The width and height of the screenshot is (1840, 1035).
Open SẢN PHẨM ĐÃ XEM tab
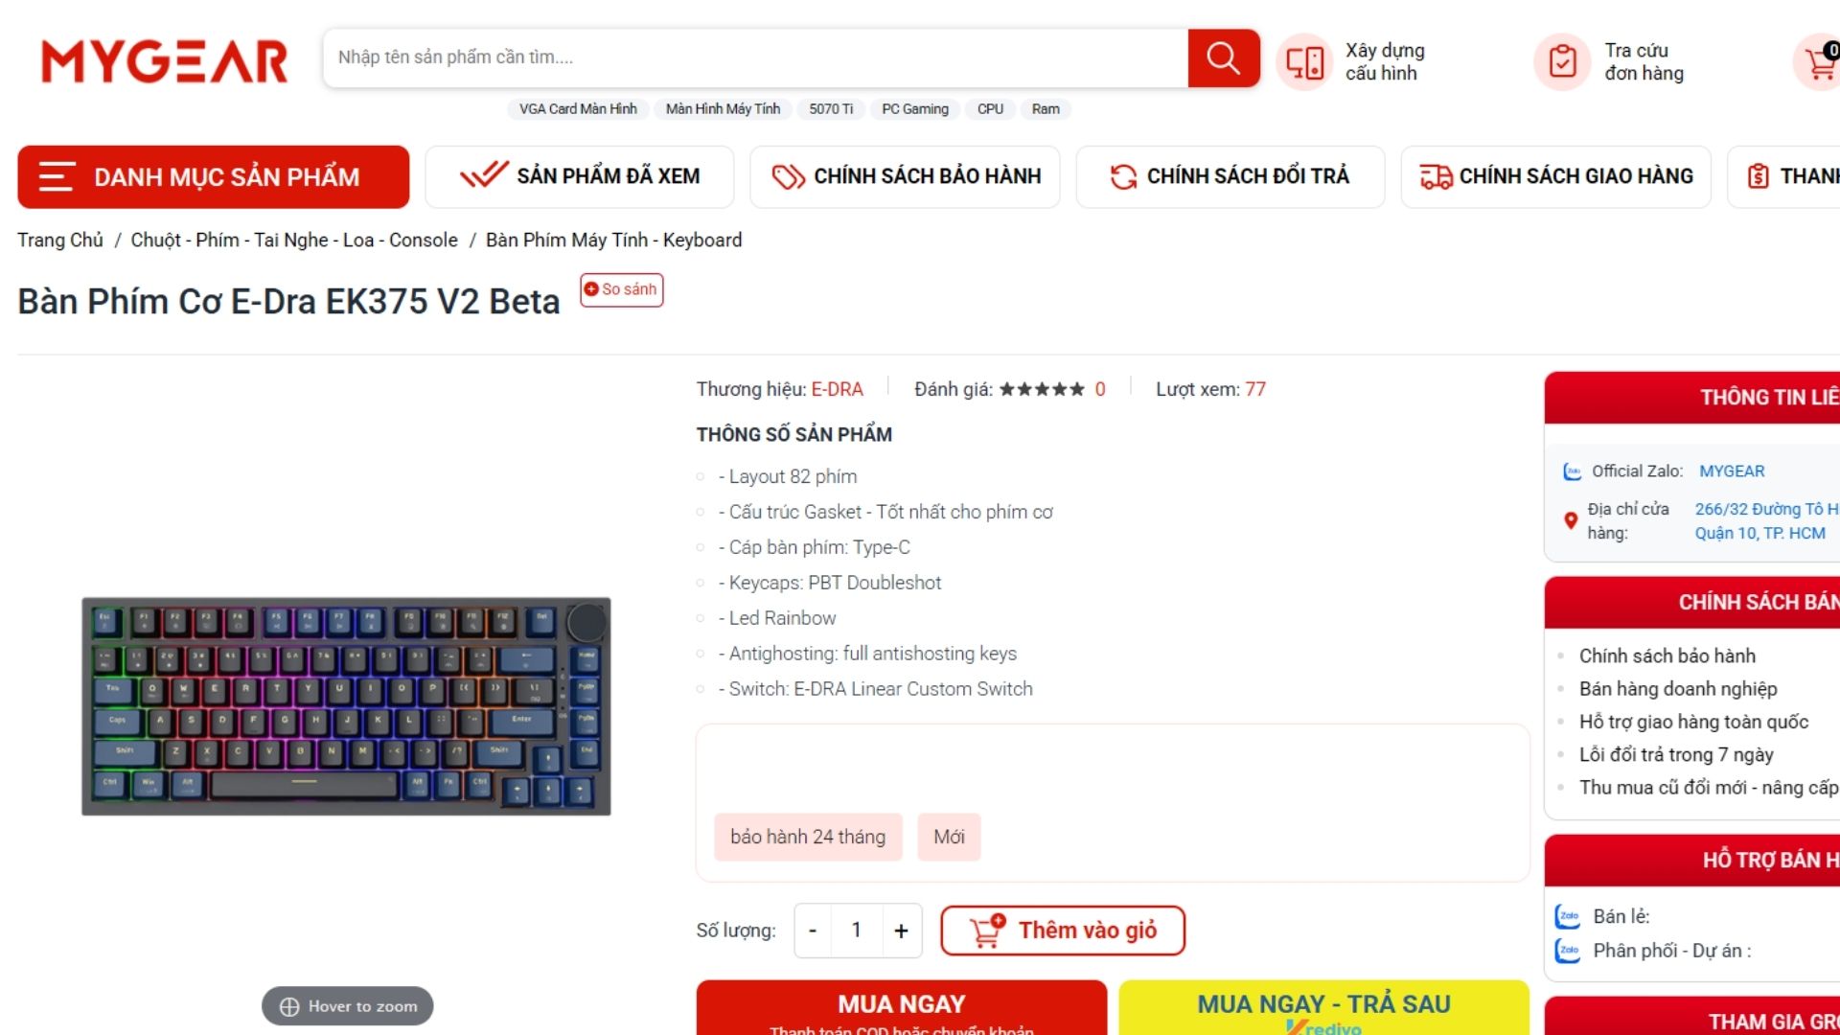579,177
